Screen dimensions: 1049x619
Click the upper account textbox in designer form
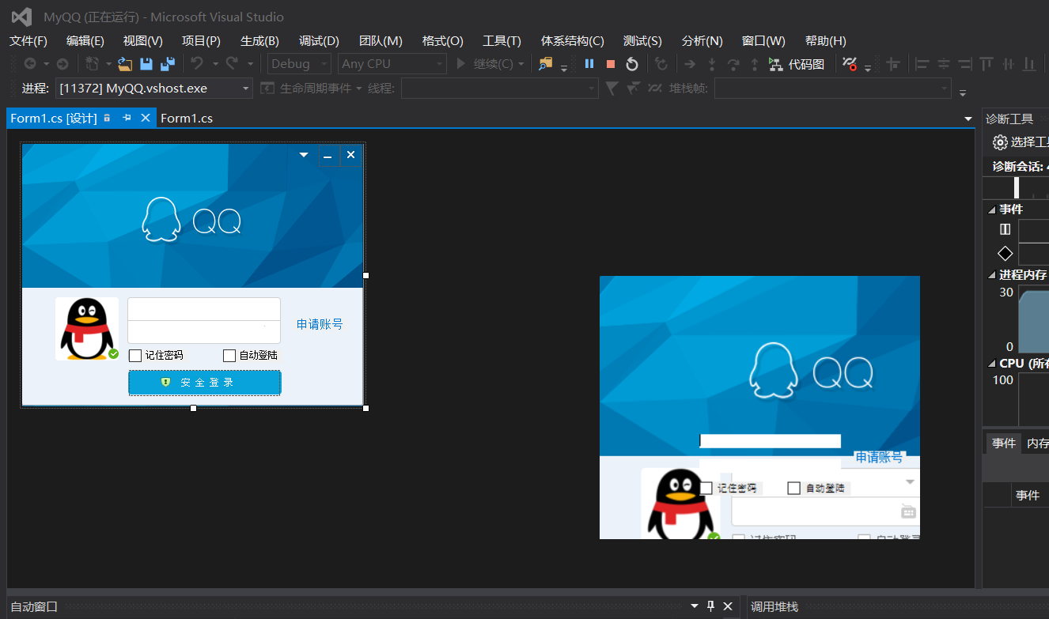pos(204,309)
